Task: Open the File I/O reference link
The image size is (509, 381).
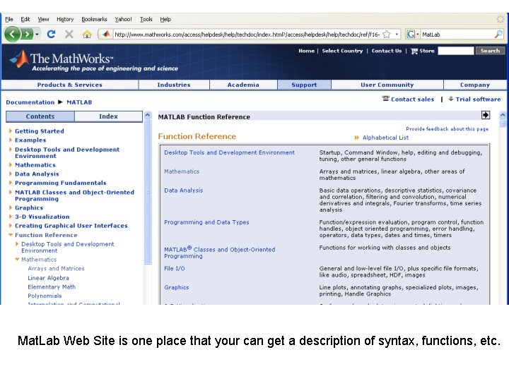Action: click(x=175, y=269)
